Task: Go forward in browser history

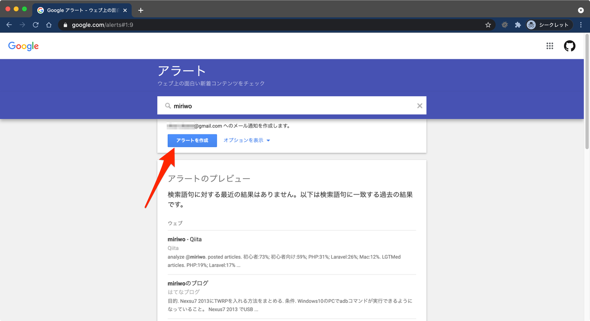Action: point(22,25)
